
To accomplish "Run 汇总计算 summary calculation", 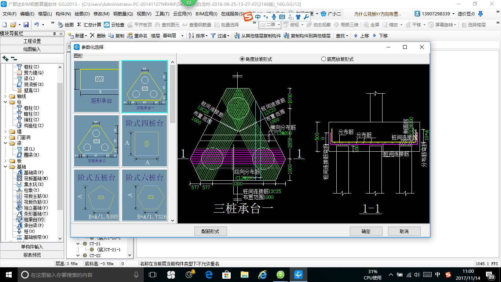I will click(x=89, y=25).
